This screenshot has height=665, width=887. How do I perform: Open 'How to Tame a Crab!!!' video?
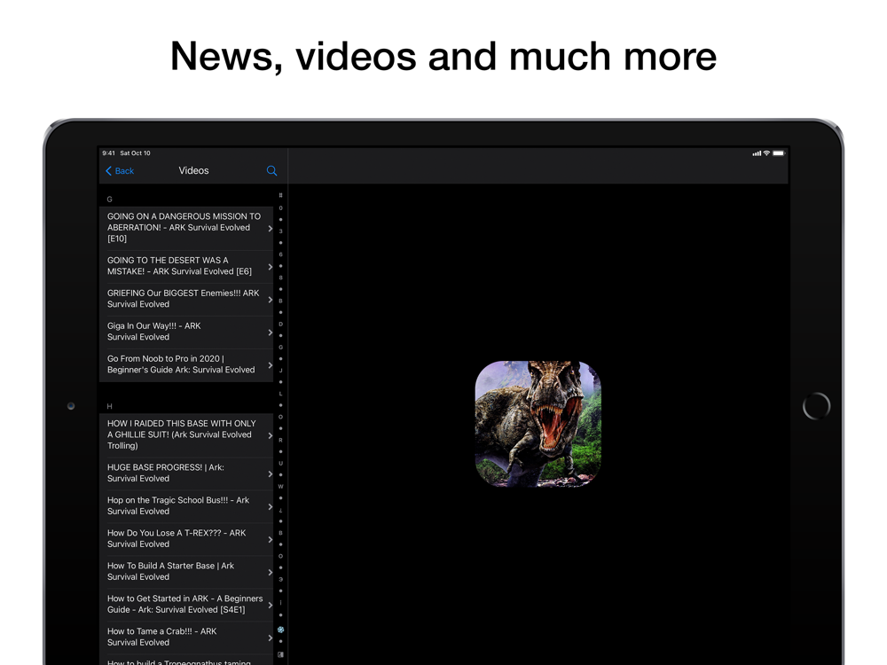point(186,638)
